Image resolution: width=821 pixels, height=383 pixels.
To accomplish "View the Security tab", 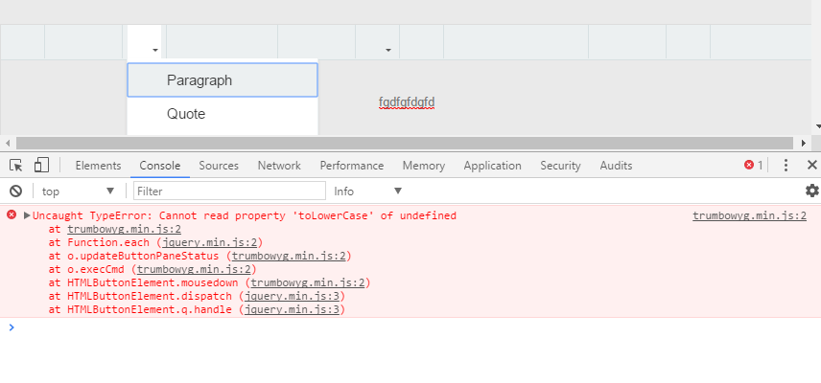I will coord(560,166).
